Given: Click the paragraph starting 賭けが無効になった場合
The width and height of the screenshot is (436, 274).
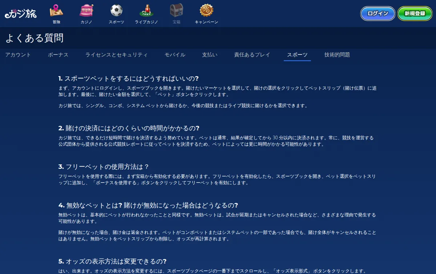Looking at the screenshot, I should (x=217, y=235).
